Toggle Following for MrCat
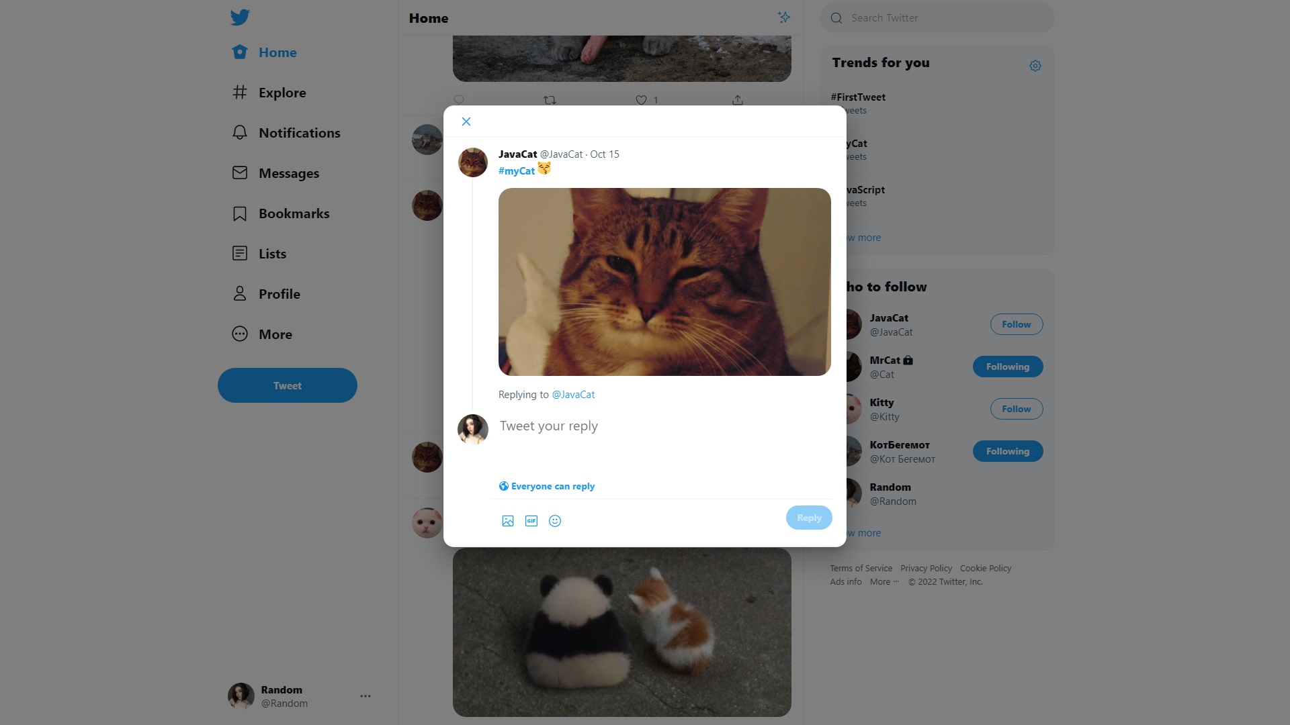The image size is (1290, 725). (x=1008, y=367)
